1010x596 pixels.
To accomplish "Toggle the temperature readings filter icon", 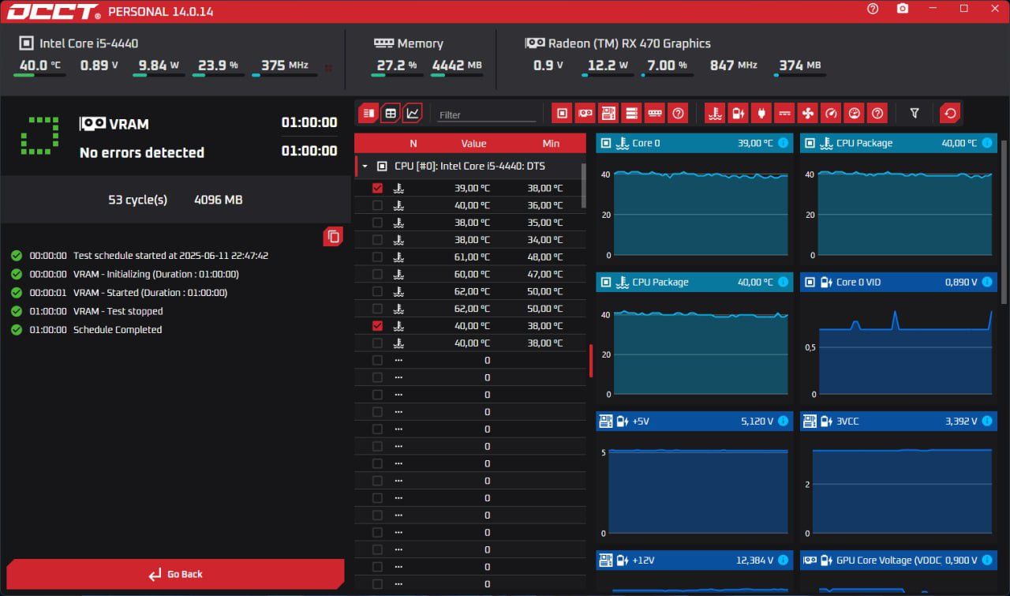I will tap(715, 113).
